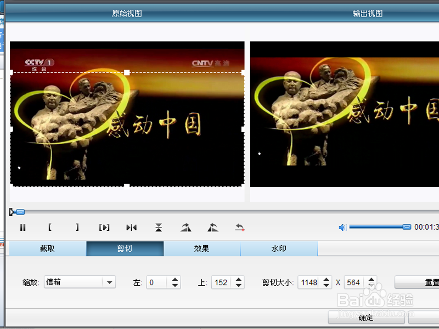
Task: Increase the crop width value
Action: [x=326, y=280]
